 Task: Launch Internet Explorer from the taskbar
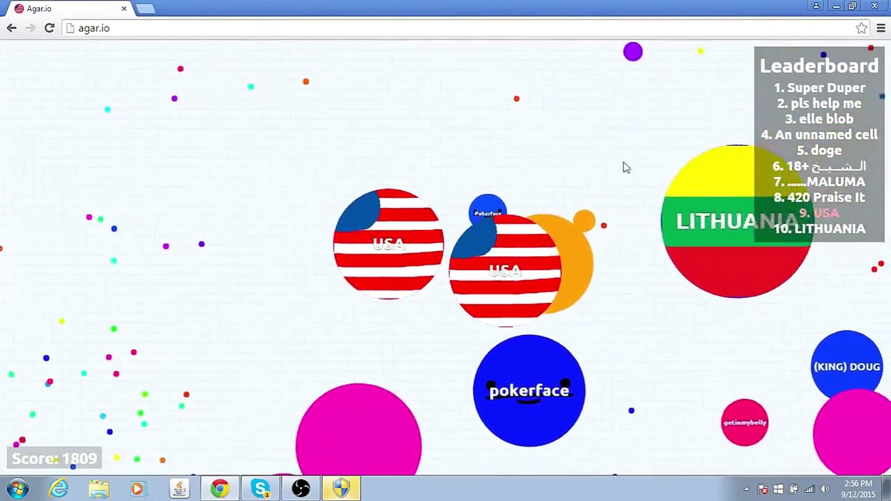[x=59, y=488]
